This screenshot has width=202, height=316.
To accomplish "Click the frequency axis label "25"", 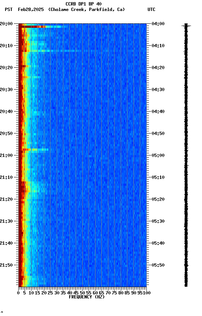I will click(50, 293).
